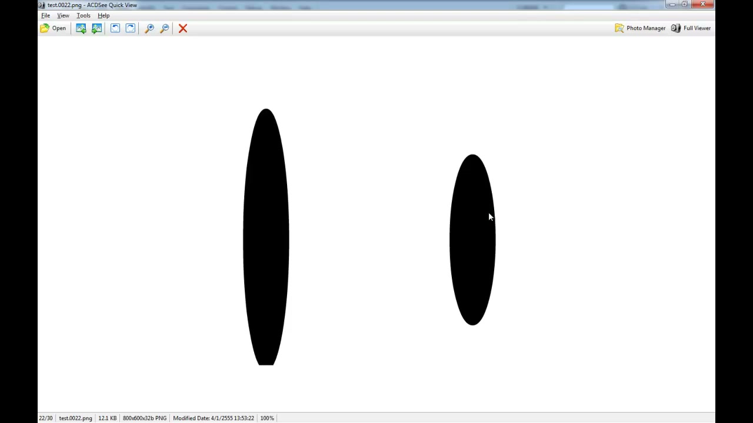Maximize the ACDSee Quick View window
753x423 pixels.
(684, 5)
